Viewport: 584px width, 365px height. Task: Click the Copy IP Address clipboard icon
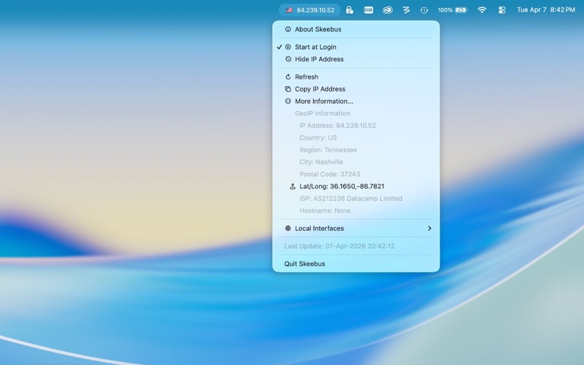pos(288,89)
